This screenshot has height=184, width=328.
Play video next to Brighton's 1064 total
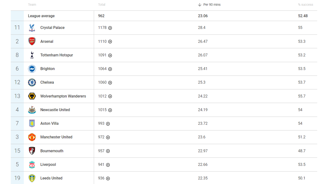[110, 69]
